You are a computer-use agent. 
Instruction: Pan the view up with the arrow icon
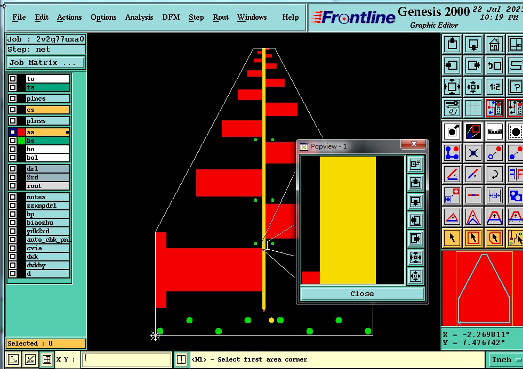[x=452, y=44]
